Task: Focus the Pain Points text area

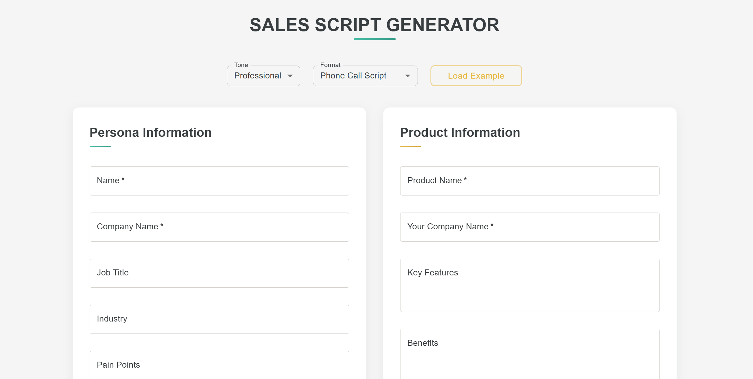Action: click(219, 365)
